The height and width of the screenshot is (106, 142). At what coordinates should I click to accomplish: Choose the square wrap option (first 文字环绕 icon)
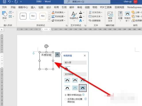point(67,80)
